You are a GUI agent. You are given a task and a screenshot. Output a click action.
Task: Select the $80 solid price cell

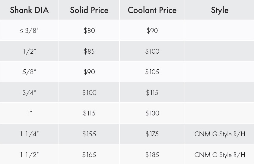(x=89, y=30)
